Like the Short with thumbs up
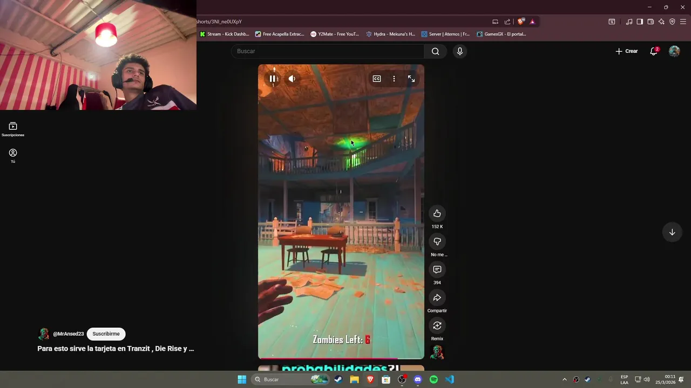 [437, 213]
